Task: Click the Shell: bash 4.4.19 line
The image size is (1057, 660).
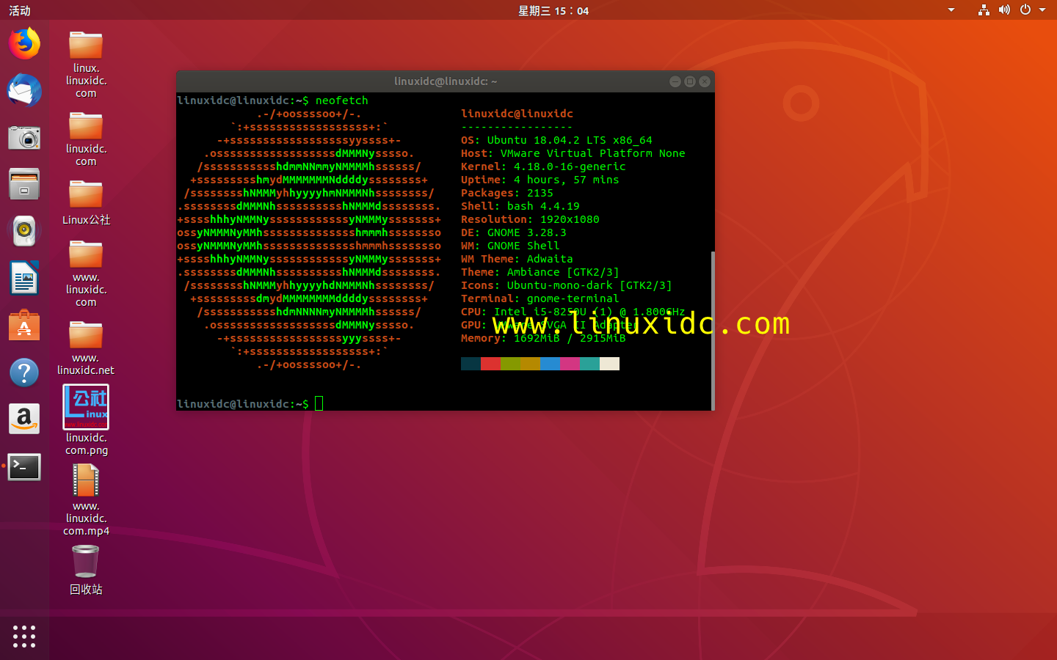Action: pyautogui.click(x=520, y=206)
